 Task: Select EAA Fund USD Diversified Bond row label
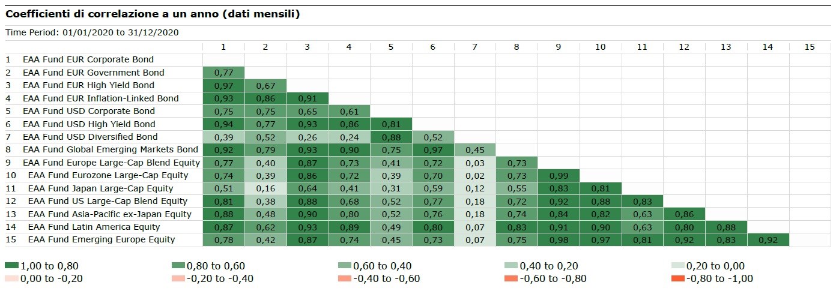(90, 137)
